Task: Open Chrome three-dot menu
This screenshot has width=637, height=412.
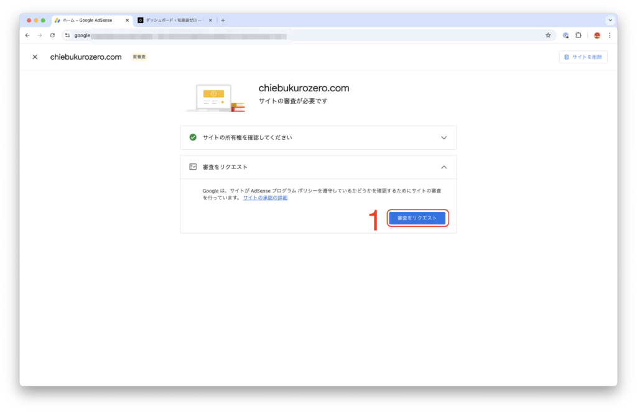Action: [x=610, y=35]
